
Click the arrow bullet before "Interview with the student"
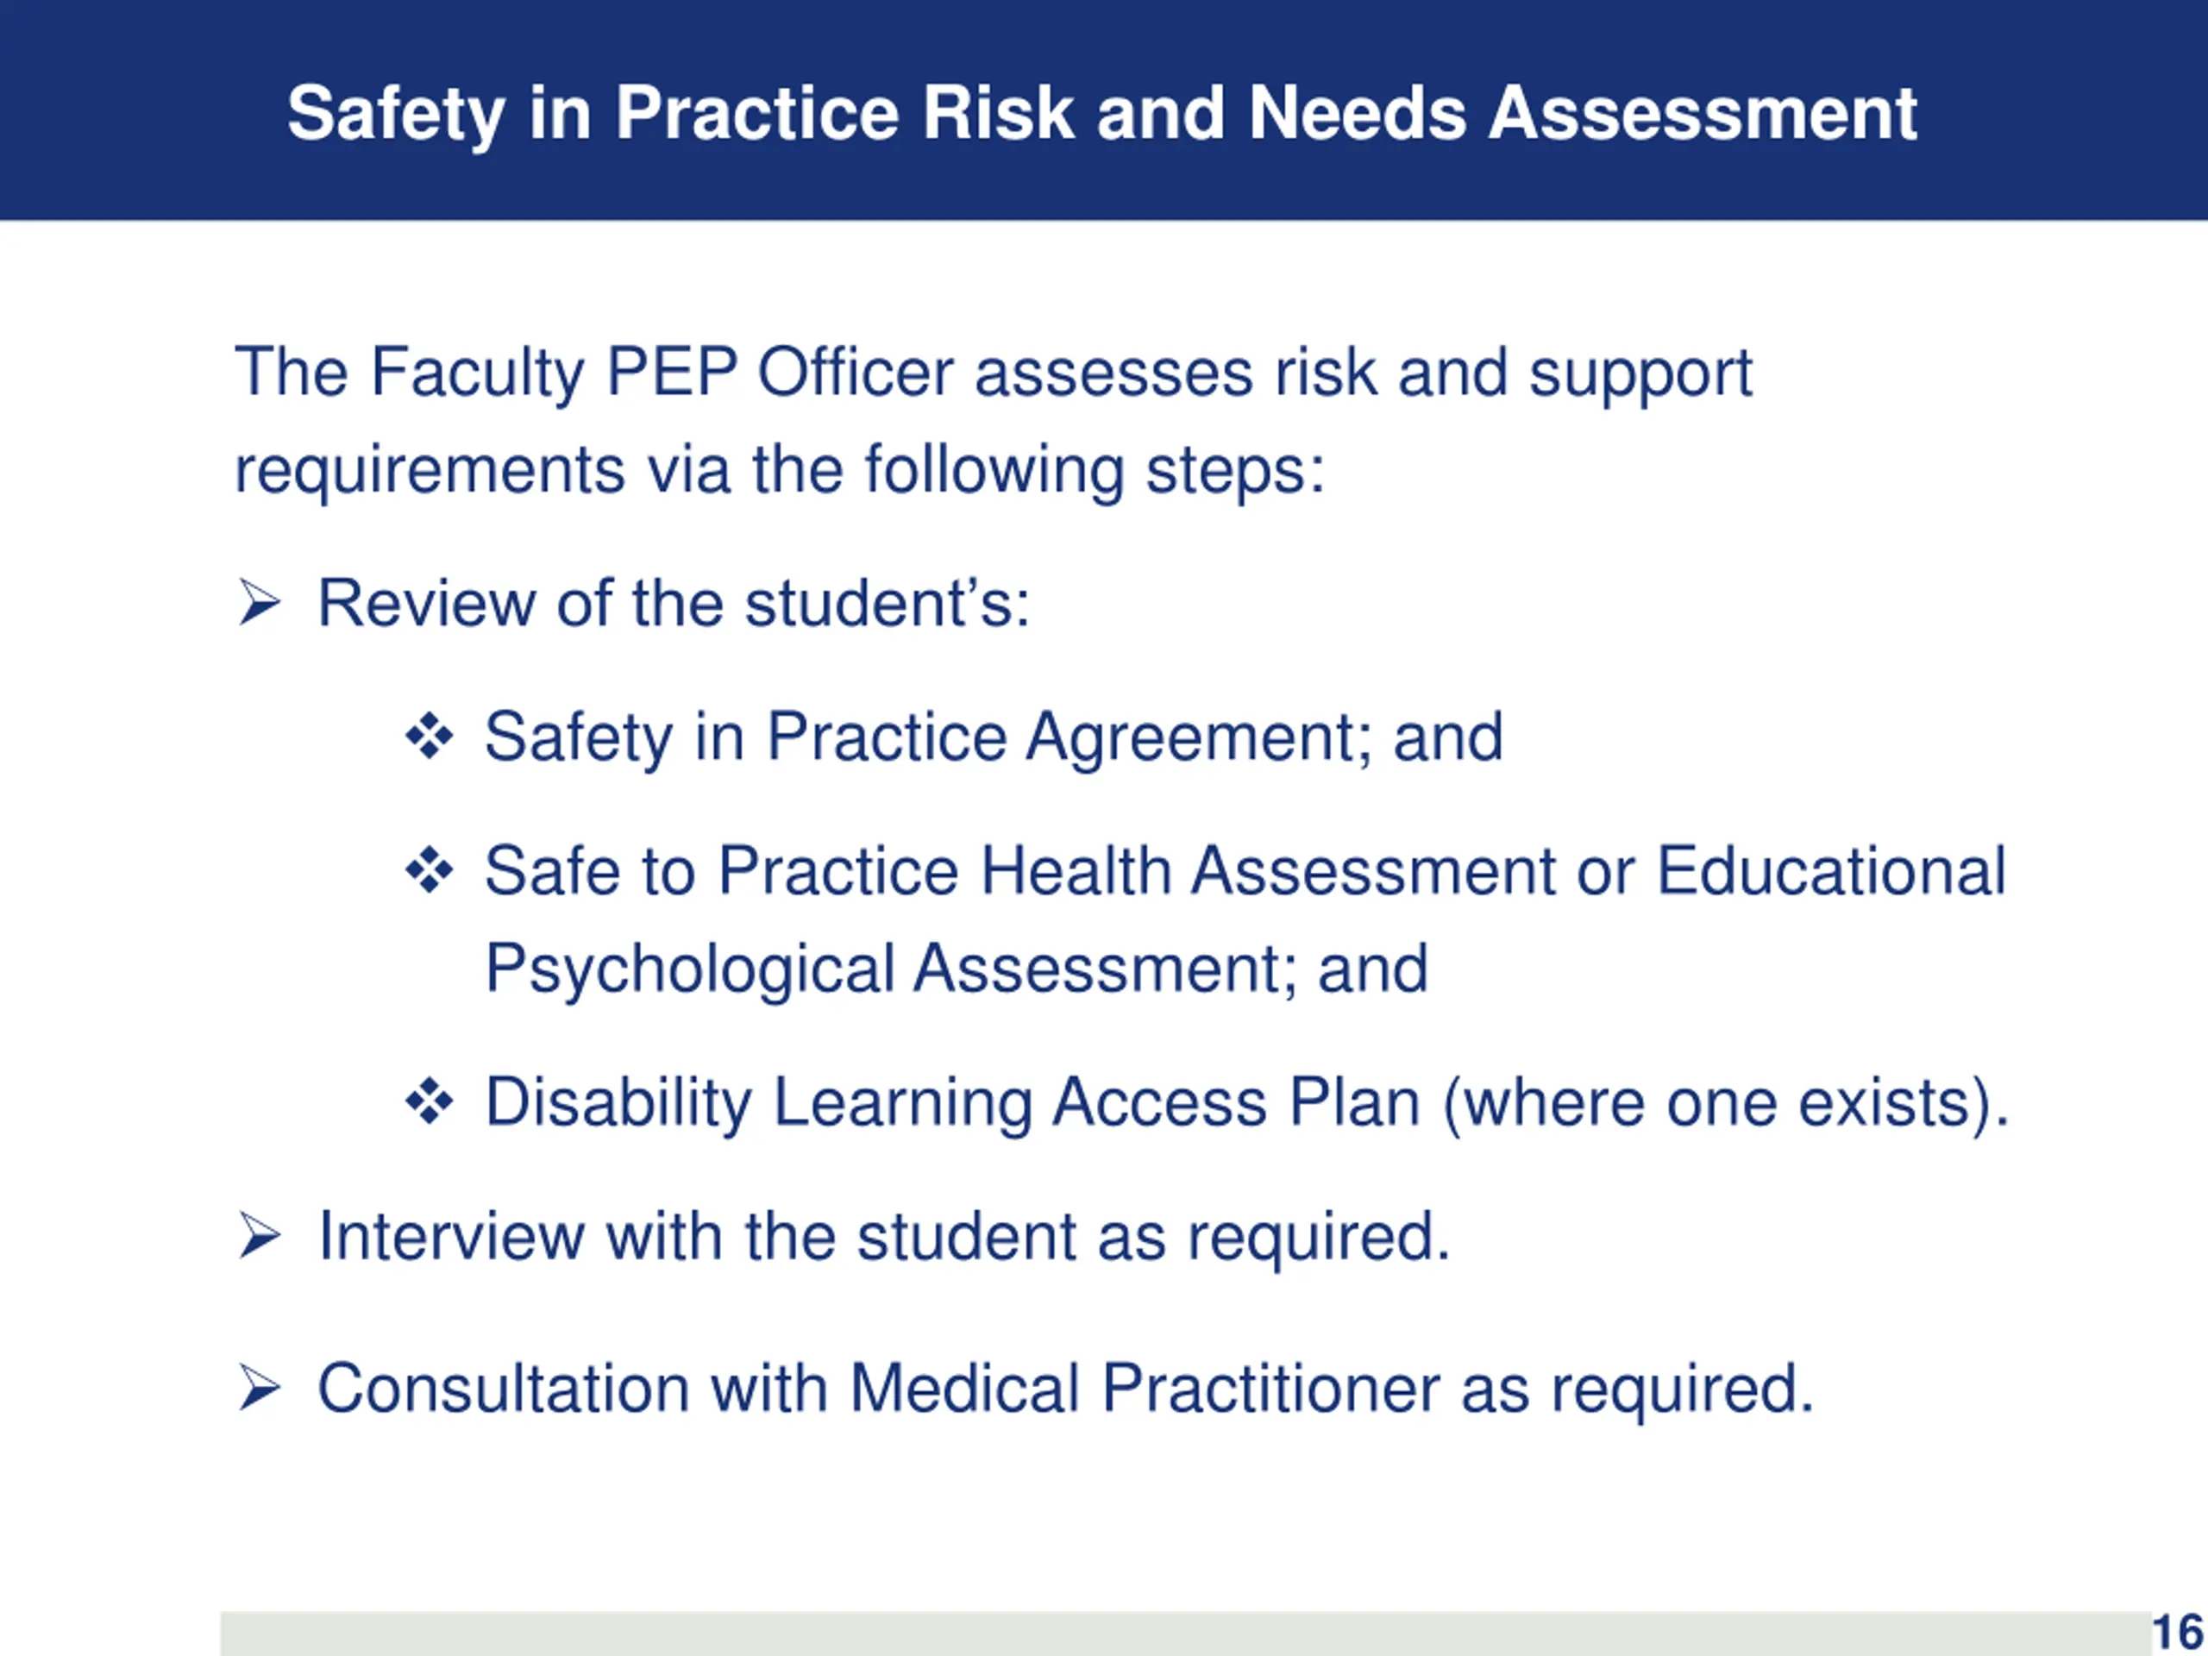point(260,1237)
